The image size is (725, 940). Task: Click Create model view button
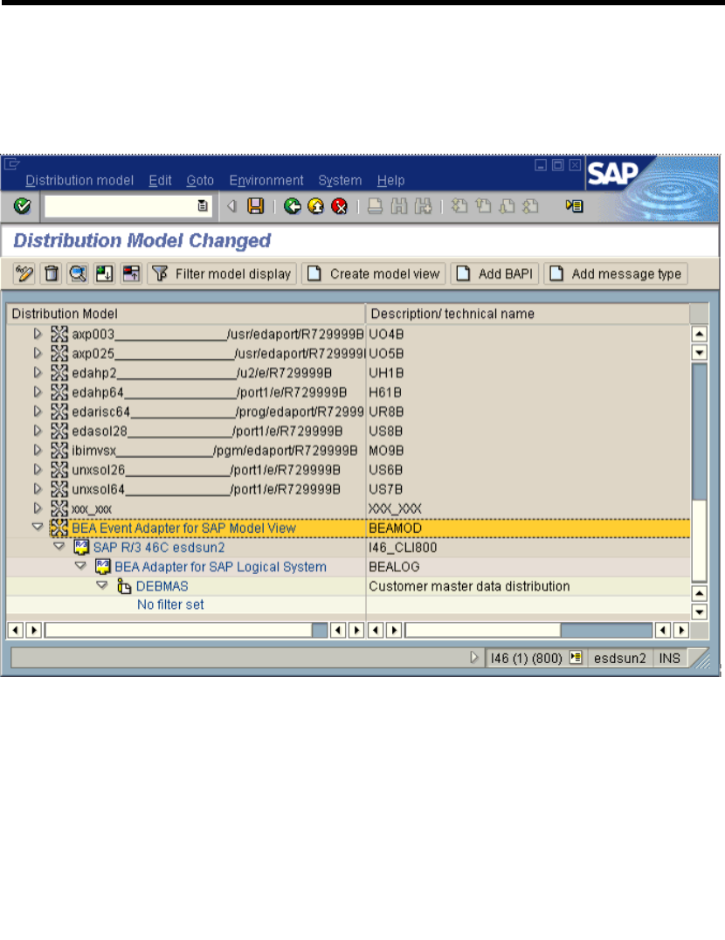coord(373,274)
